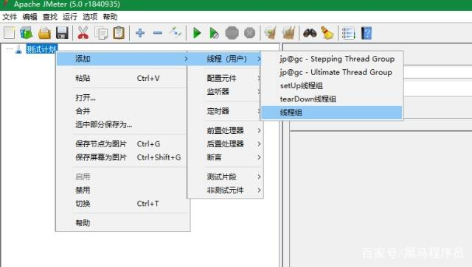This screenshot has height=267, width=472.
Task: Click the Search binoculars icon
Action: point(310,33)
